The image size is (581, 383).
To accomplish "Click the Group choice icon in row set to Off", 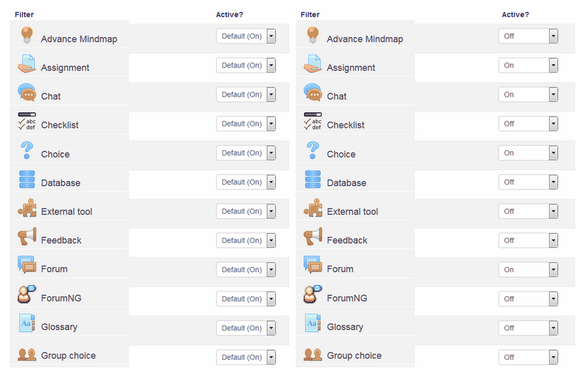I will 313,355.
